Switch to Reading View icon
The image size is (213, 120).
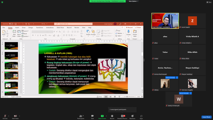point(115,97)
